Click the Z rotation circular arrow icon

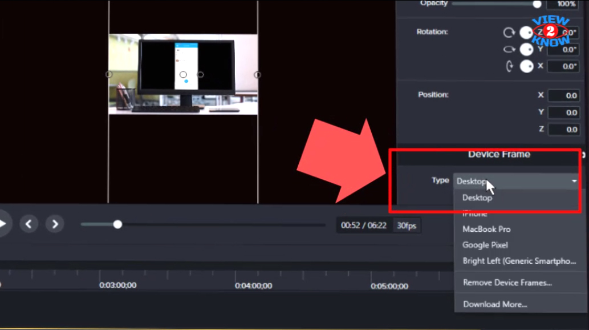pyautogui.click(x=509, y=33)
